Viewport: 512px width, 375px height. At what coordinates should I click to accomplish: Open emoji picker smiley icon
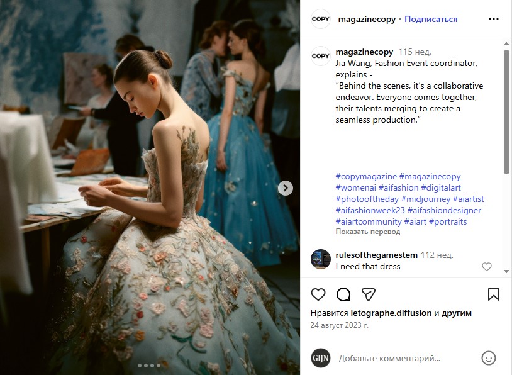tap(489, 359)
